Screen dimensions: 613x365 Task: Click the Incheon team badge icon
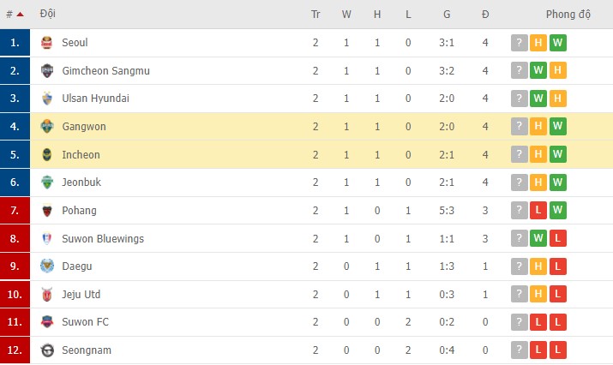(47, 155)
